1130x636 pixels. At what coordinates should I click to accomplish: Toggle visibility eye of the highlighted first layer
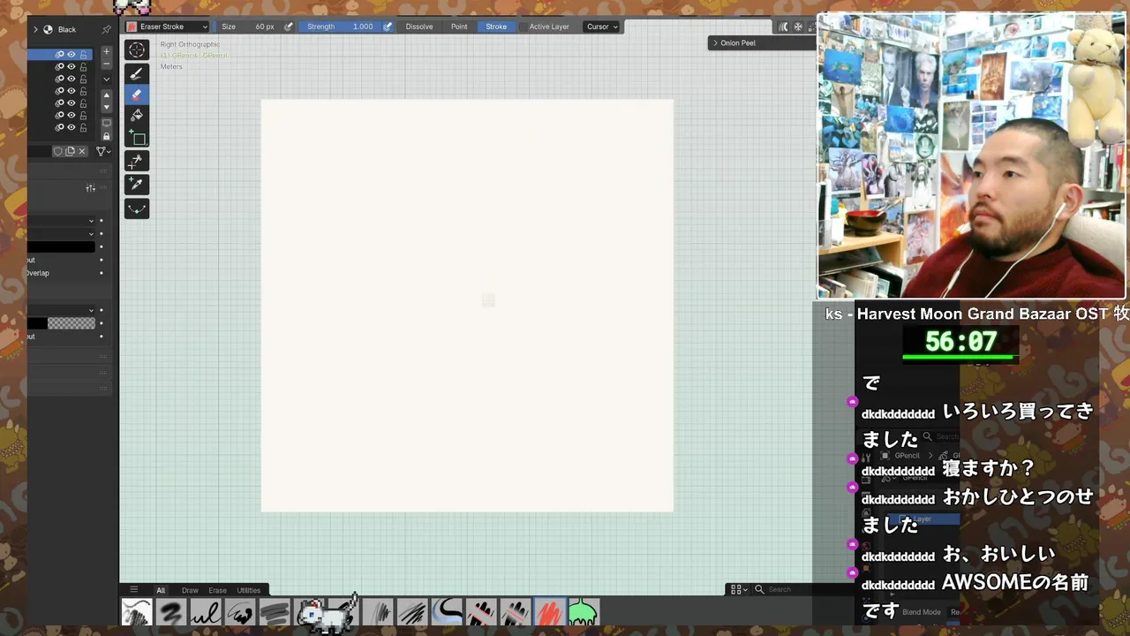pos(72,54)
